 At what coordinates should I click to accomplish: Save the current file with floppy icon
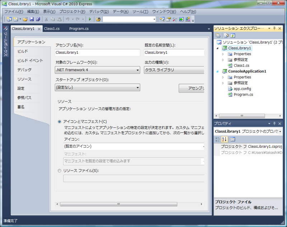[x=32, y=19]
